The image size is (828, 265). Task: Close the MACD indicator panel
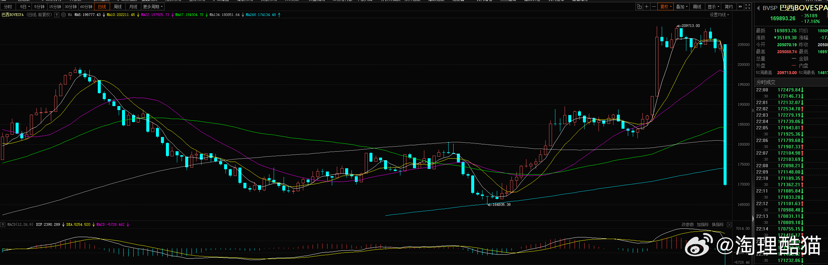729,225
